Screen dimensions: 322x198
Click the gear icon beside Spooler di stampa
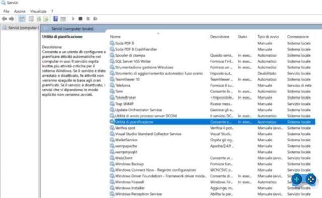112,55
